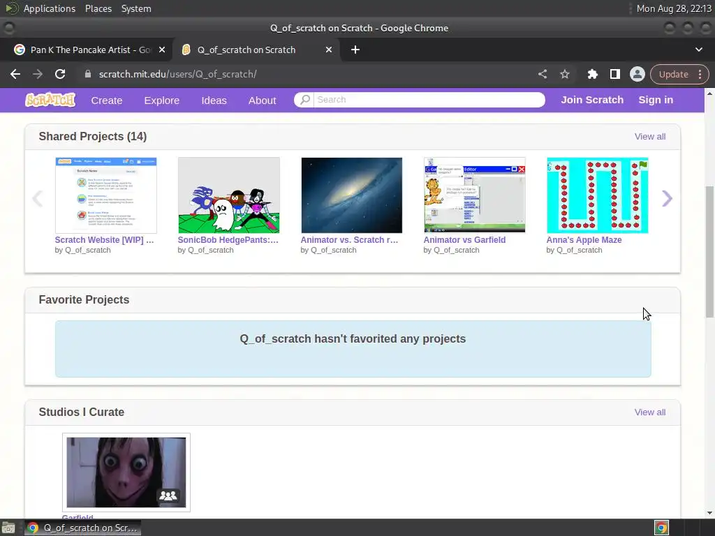Click the Favorite Projects heading
715x536 pixels.
point(84,299)
